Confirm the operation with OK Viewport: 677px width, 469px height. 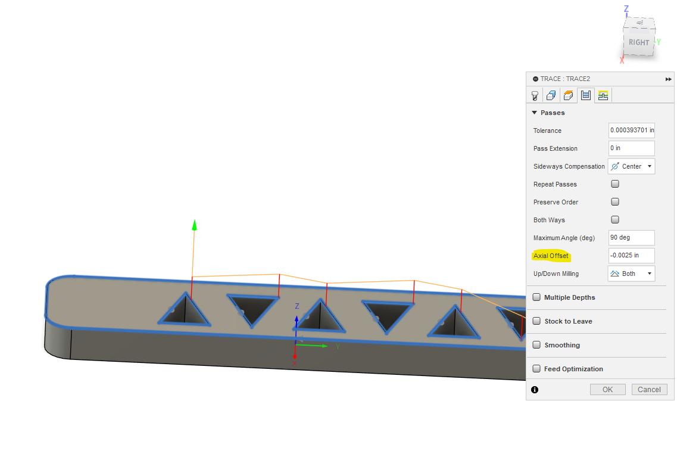click(x=607, y=389)
